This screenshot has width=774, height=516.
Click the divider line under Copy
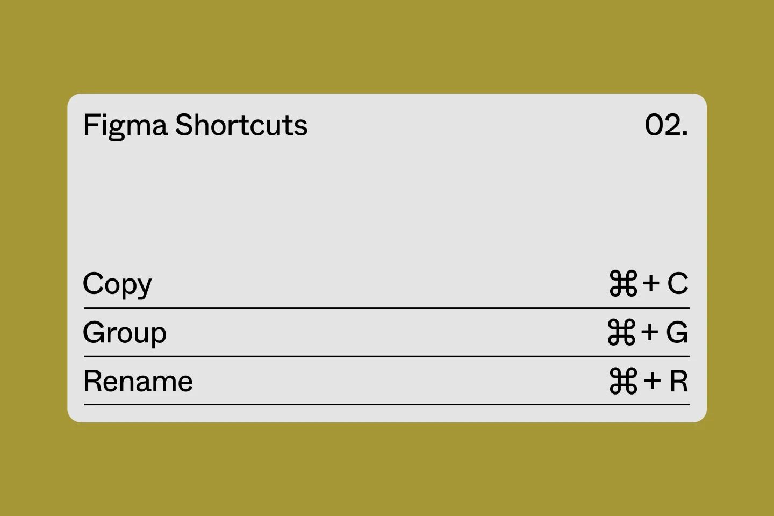tap(387, 308)
